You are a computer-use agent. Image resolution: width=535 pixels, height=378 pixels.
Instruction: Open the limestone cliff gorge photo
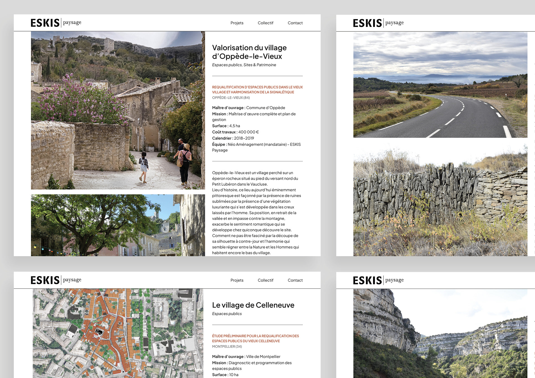(440, 333)
